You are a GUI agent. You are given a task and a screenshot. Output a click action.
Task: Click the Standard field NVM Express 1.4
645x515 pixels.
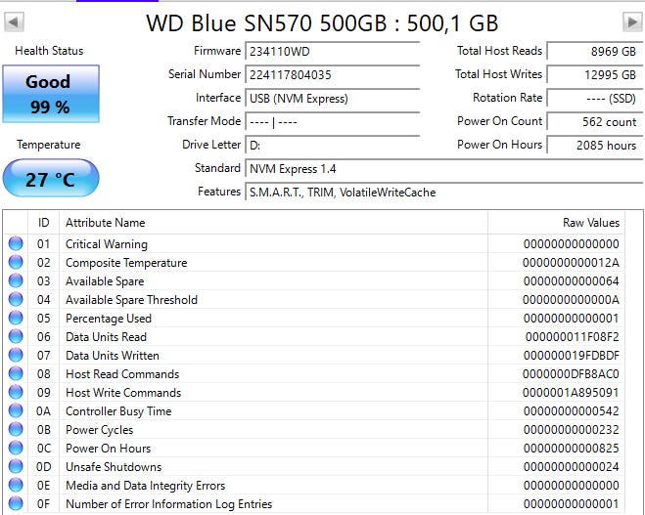tap(444, 169)
